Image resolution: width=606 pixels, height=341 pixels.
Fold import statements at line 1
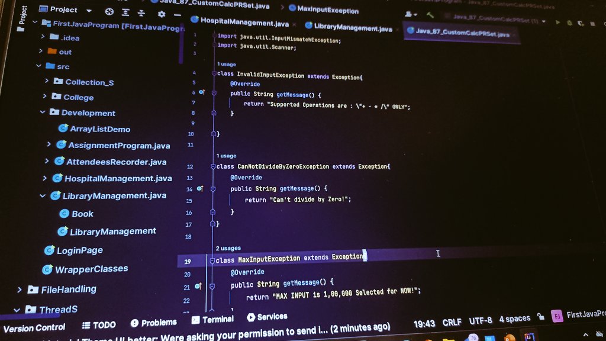pyautogui.click(x=214, y=36)
